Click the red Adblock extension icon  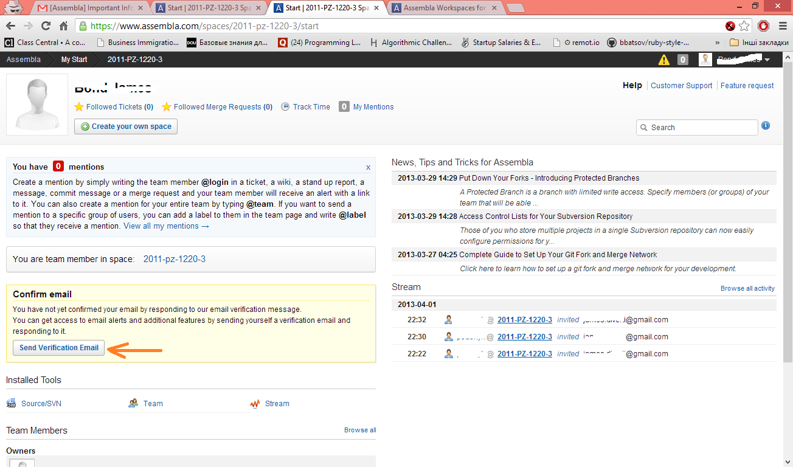click(763, 26)
